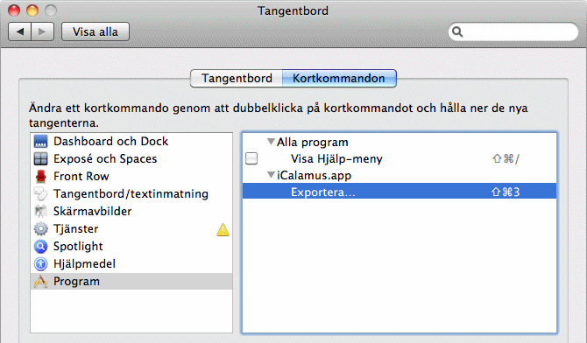Click the Spotlight magnifier icon
The image size is (587, 343).
41,246
